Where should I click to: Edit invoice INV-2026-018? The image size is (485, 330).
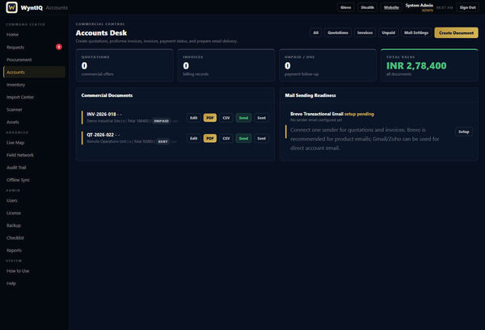coord(194,118)
